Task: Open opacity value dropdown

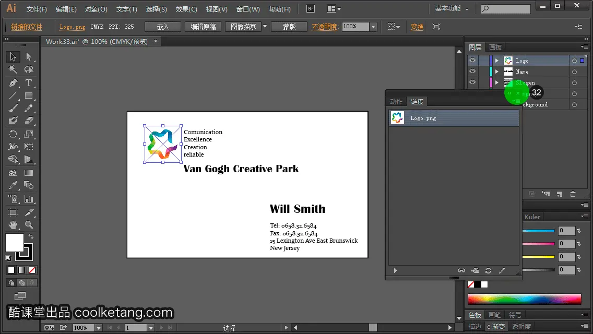Action: pos(373,27)
